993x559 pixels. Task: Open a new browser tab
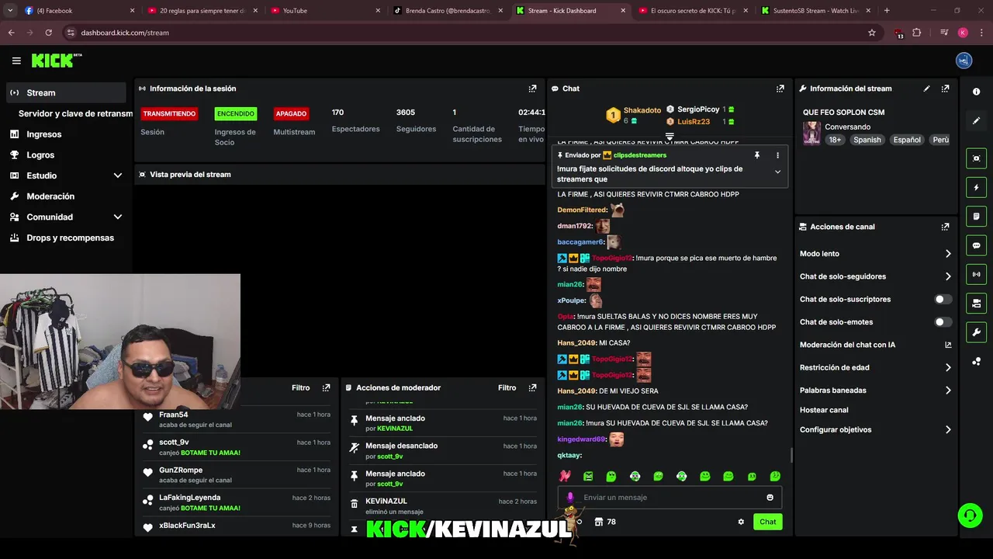click(x=887, y=11)
